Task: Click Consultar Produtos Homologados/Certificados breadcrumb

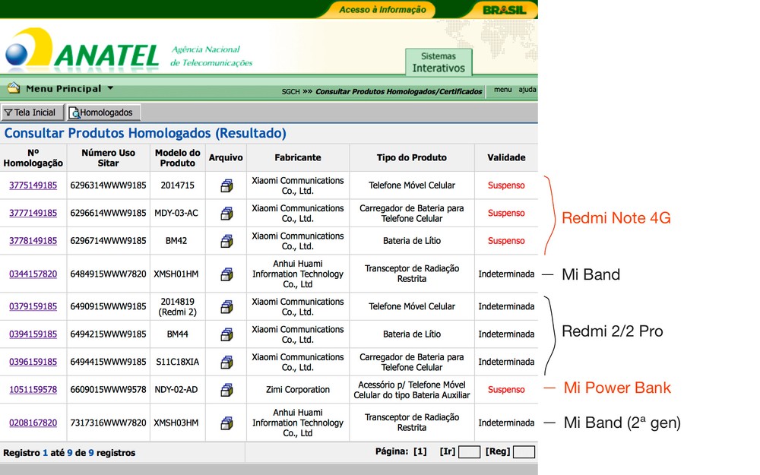Action: tap(398, 92)
